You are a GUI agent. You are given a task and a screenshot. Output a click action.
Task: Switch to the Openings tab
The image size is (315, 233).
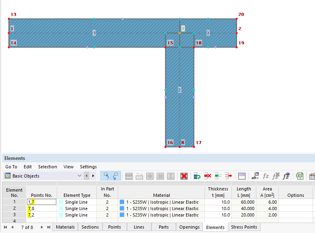pos(190,227)
